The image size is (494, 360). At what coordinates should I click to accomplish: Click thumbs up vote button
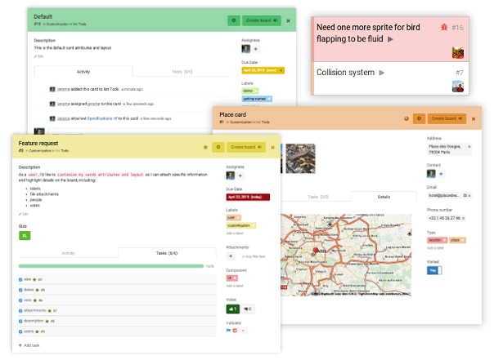[231, 309]
